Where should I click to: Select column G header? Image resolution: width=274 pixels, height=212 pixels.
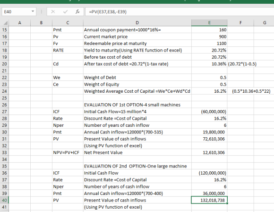tap(265, 23)
